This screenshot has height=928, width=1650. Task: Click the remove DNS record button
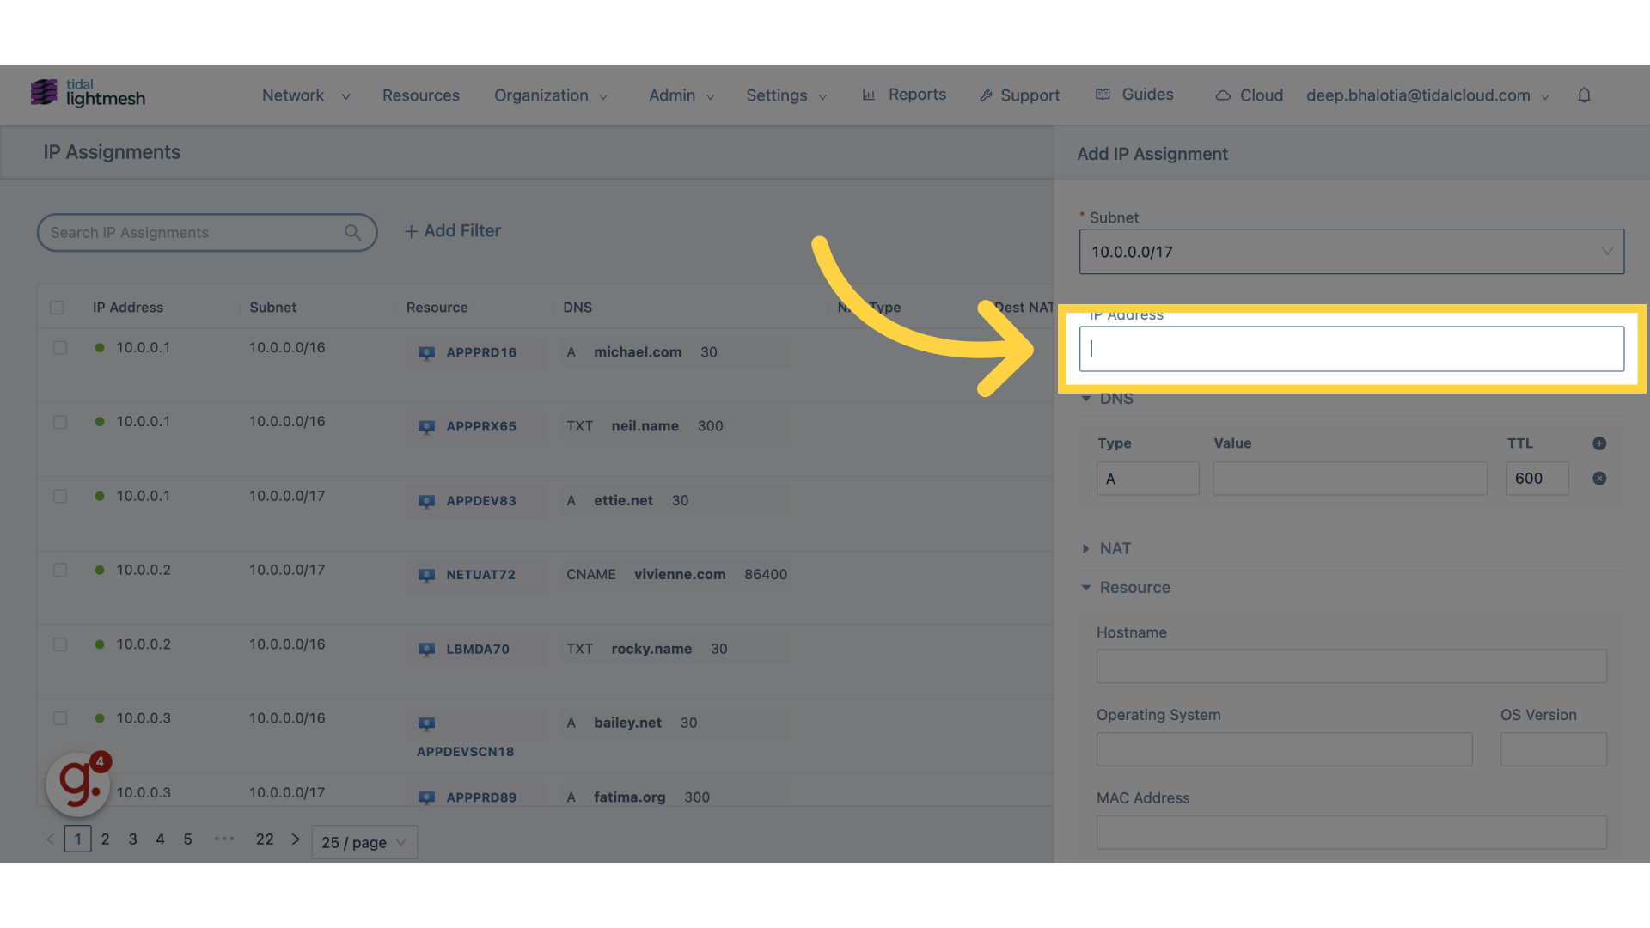tap(1599, 478)
